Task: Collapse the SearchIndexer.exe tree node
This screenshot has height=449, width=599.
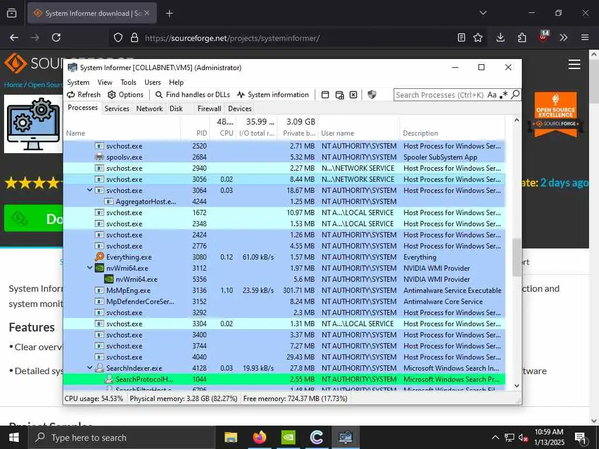Action: (89, 368)
